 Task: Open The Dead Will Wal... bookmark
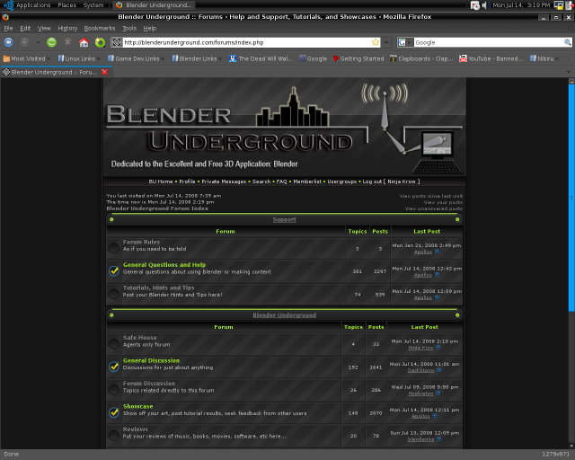[261, 58]
